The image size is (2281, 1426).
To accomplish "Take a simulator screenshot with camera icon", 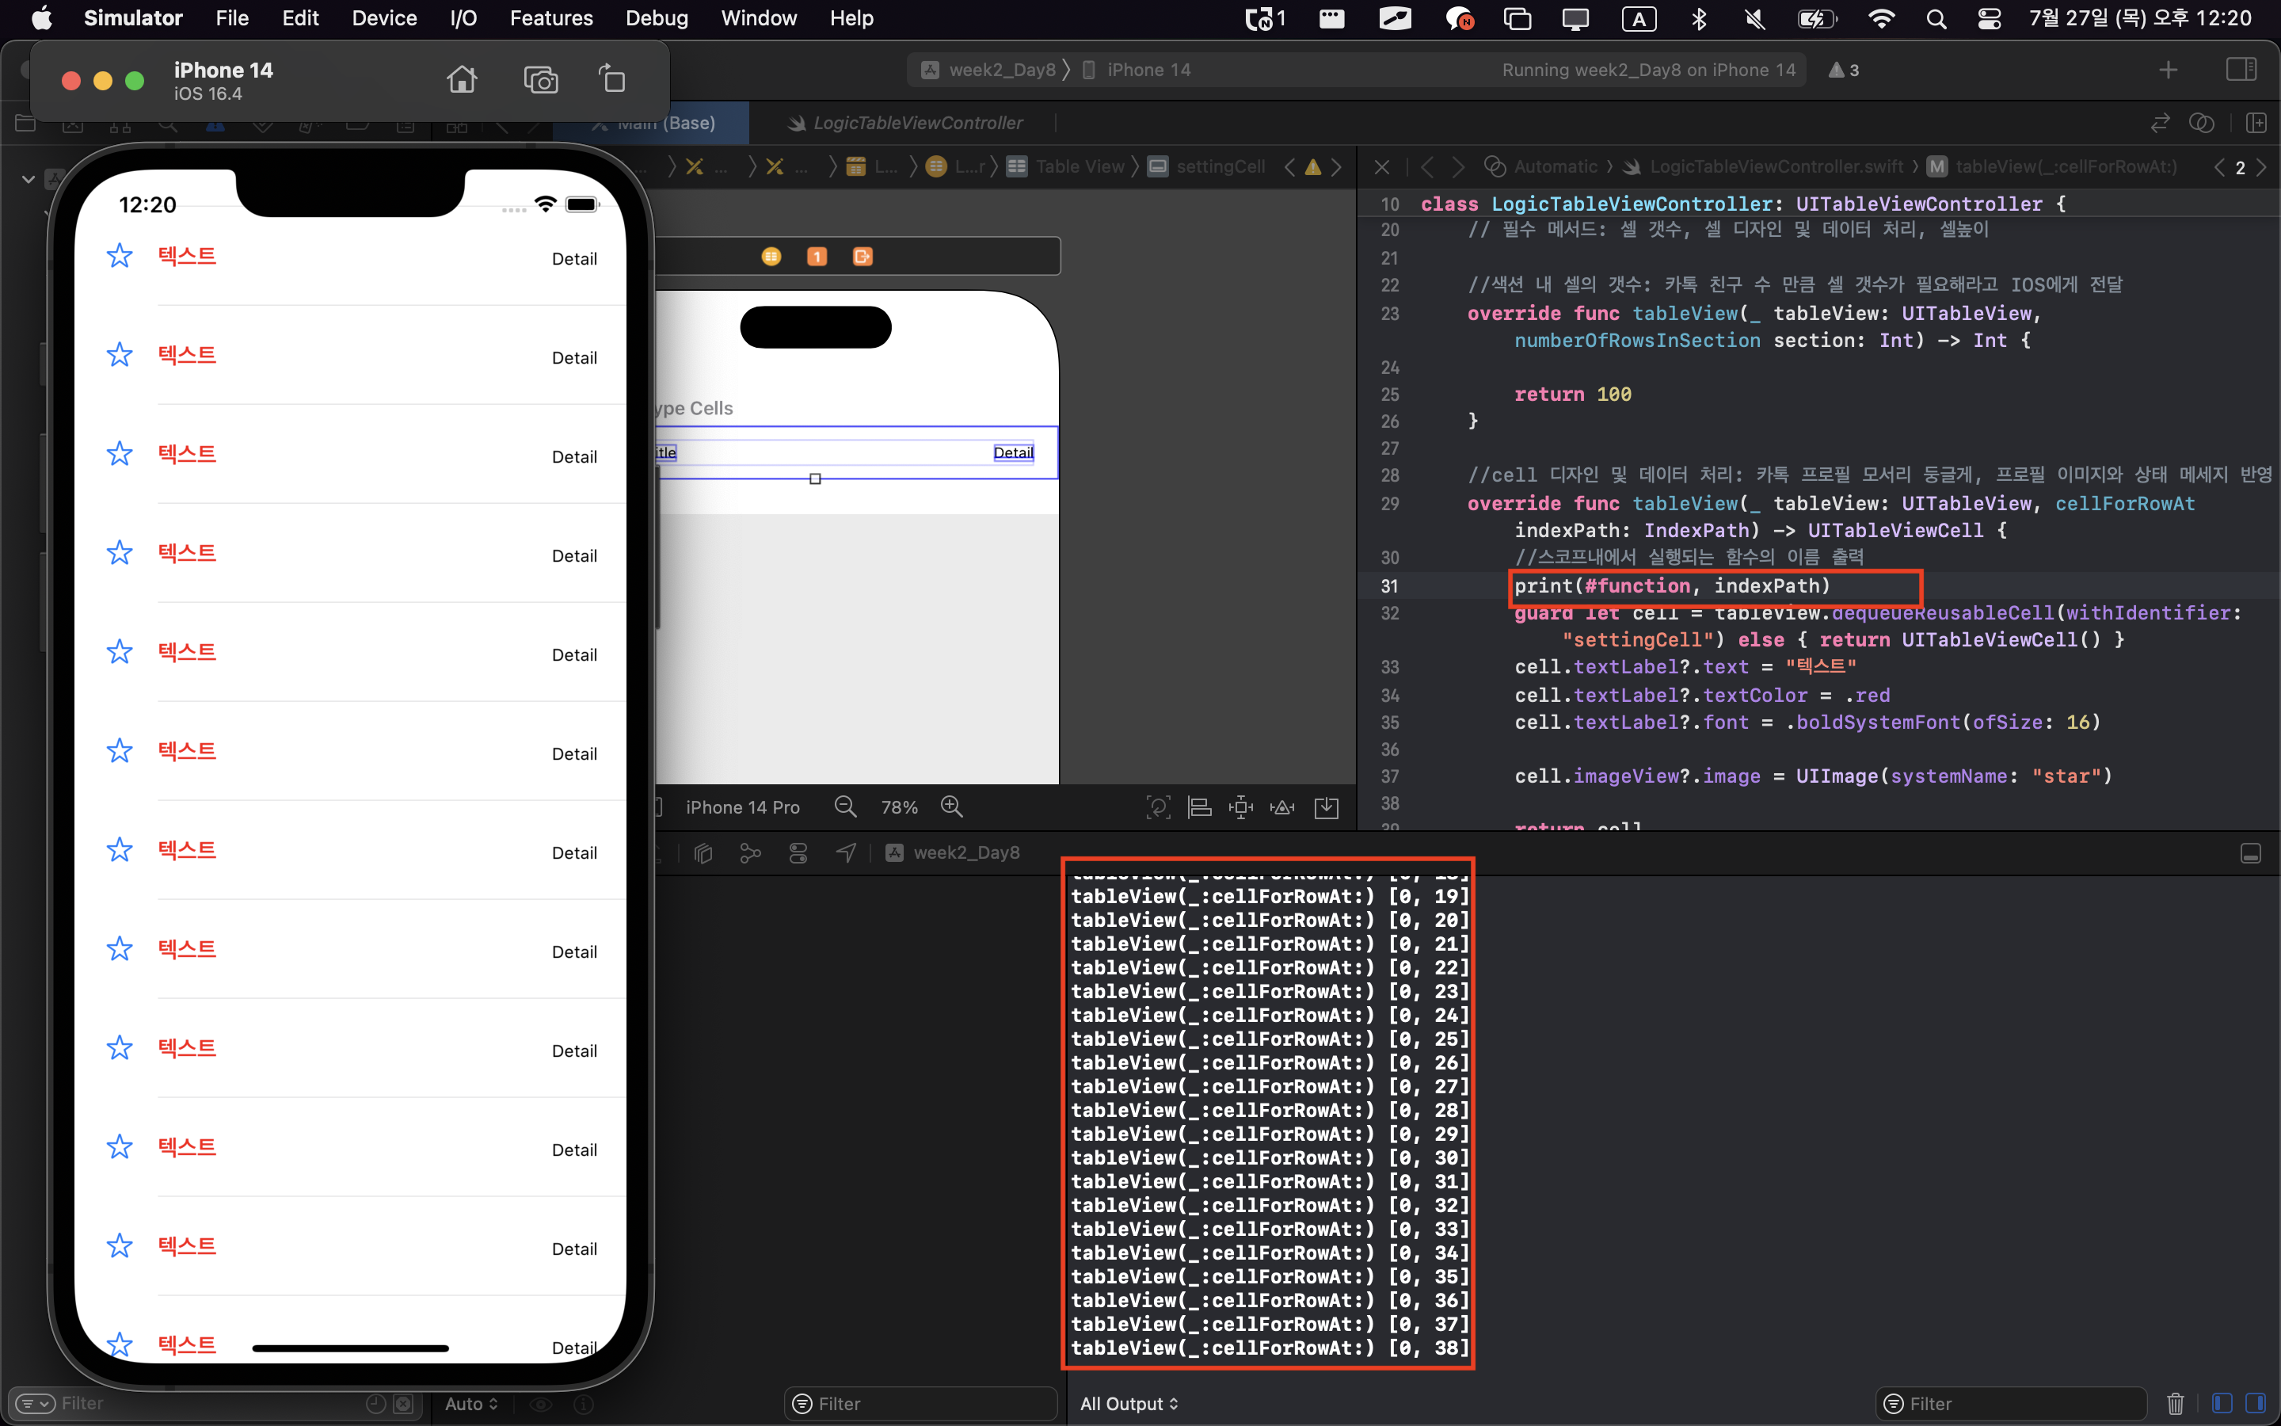I will (x=540, y=80).
